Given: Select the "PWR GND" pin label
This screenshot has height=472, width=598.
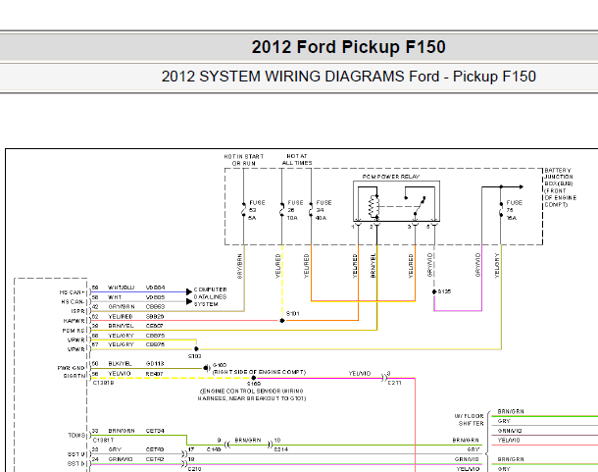Looking at the screenshot, I should coord(71,368).
